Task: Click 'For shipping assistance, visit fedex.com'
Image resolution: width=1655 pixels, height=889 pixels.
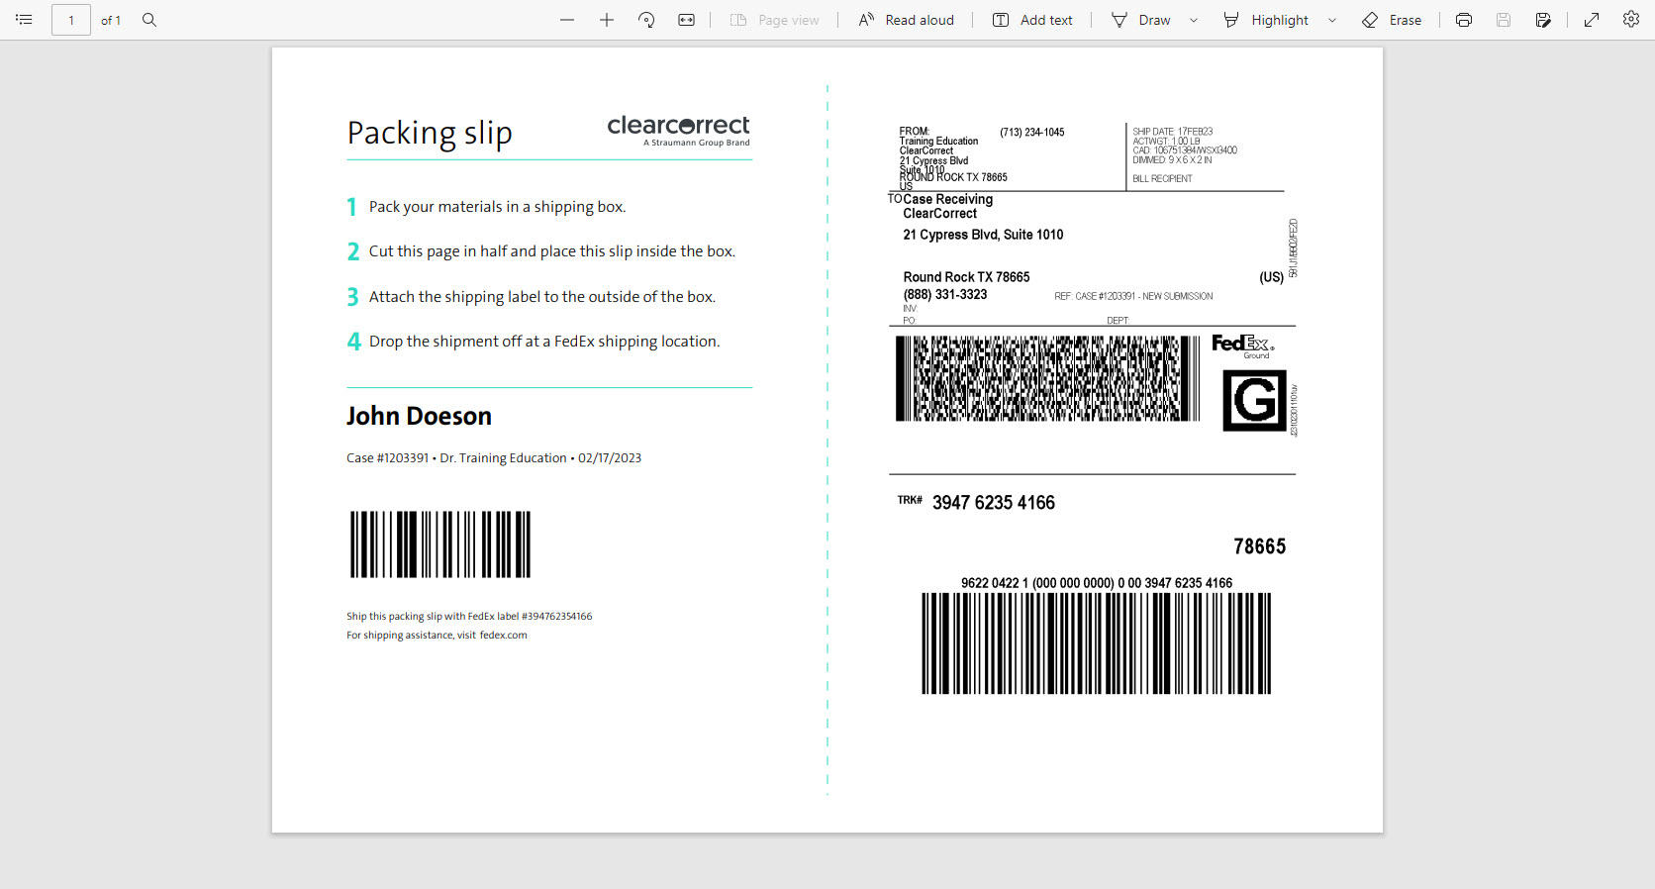Action: pos(437,636)
